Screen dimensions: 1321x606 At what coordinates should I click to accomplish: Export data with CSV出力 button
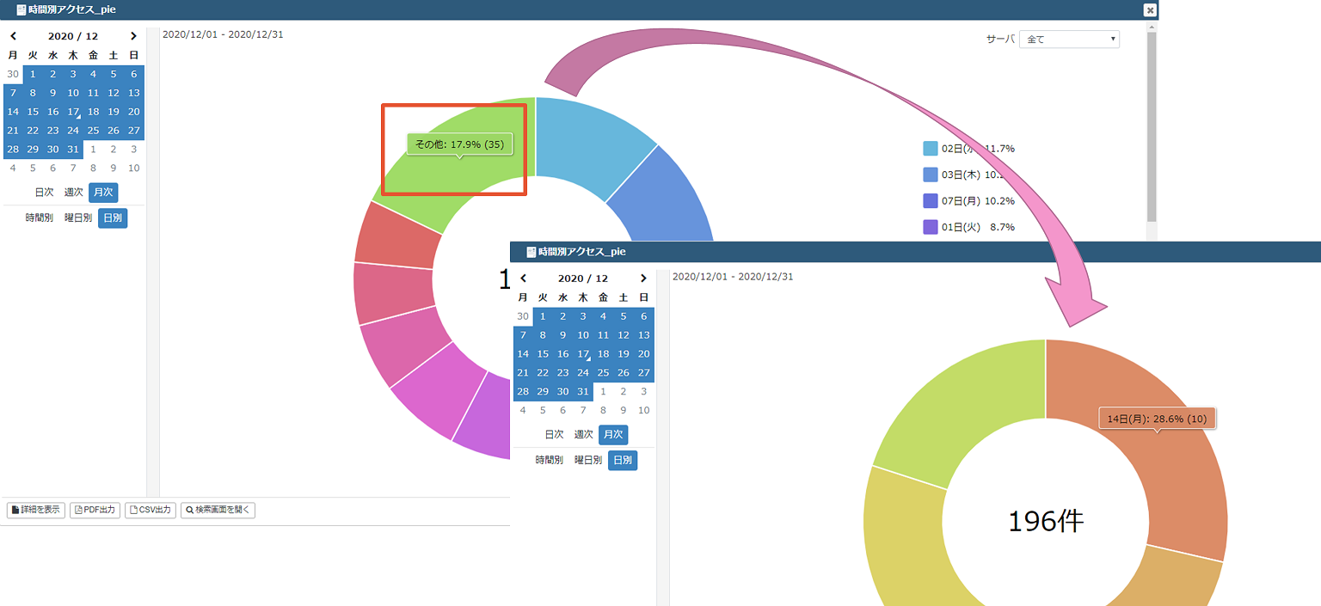tap(151, 510)
